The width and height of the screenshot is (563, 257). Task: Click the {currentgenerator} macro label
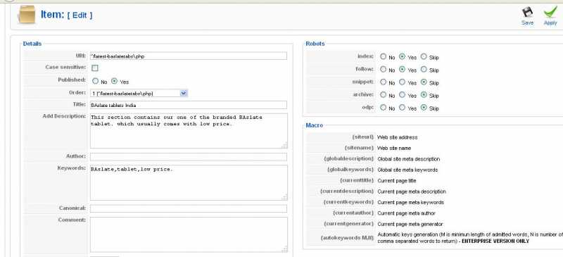[x=349, y=224]
